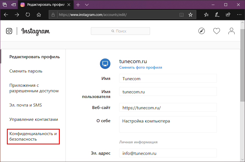Go back to previous page
The image size is (245, 162).
click(6, 15)
